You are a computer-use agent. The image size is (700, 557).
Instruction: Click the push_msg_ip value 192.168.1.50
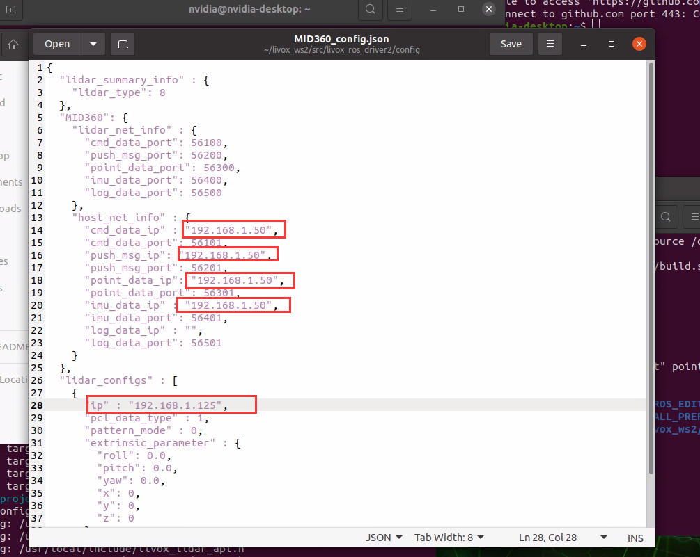point(222,255)
